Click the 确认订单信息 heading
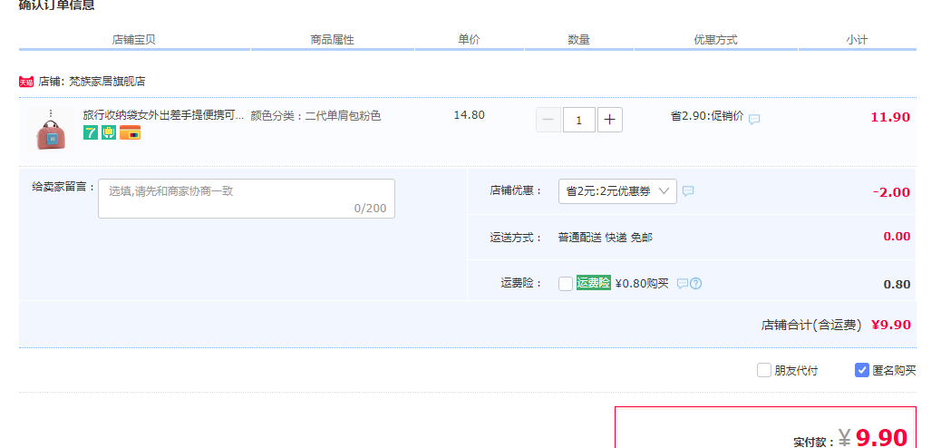The image size is (941, 448). pos(57,5)
